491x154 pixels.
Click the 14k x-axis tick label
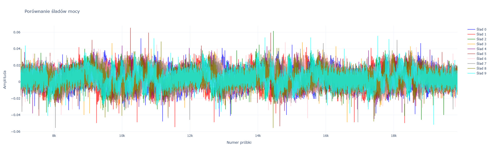click(x=258, y=136)
